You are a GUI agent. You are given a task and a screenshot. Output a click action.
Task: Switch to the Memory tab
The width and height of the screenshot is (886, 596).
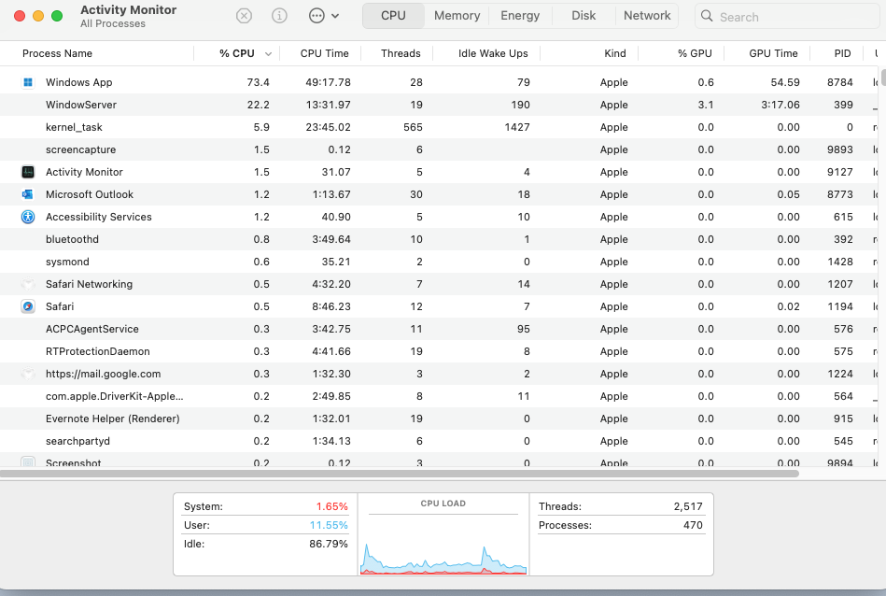pos(457,16)
